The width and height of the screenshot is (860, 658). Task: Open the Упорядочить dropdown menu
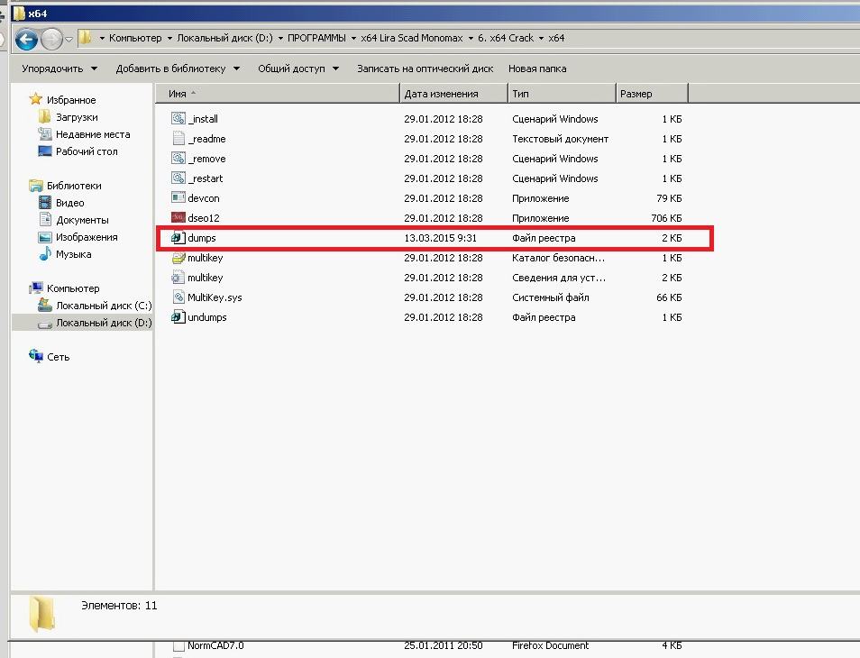[x=59, y=69]
